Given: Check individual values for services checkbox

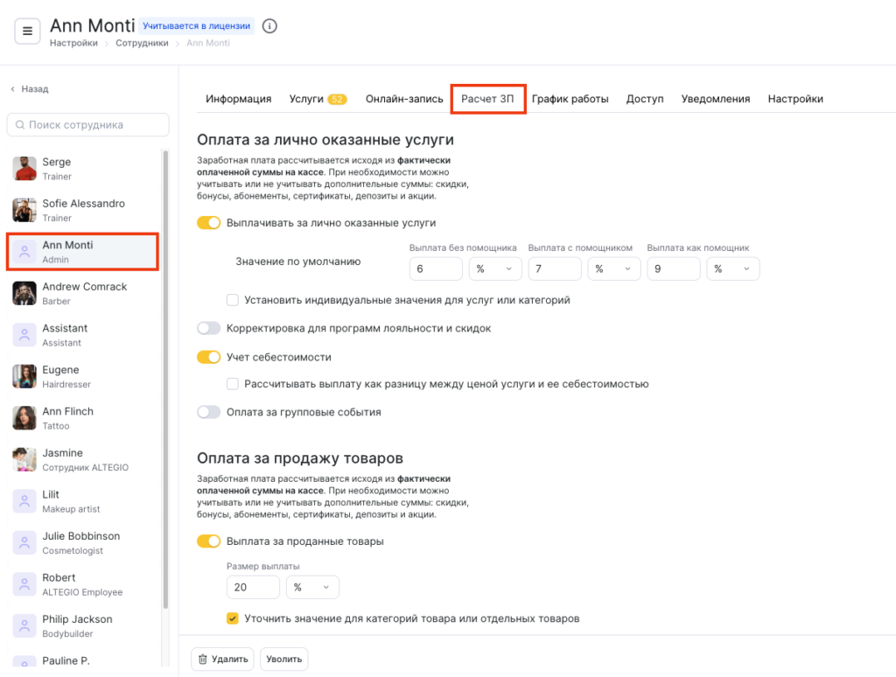Looking at the screenshot, I should pos(233,300).
